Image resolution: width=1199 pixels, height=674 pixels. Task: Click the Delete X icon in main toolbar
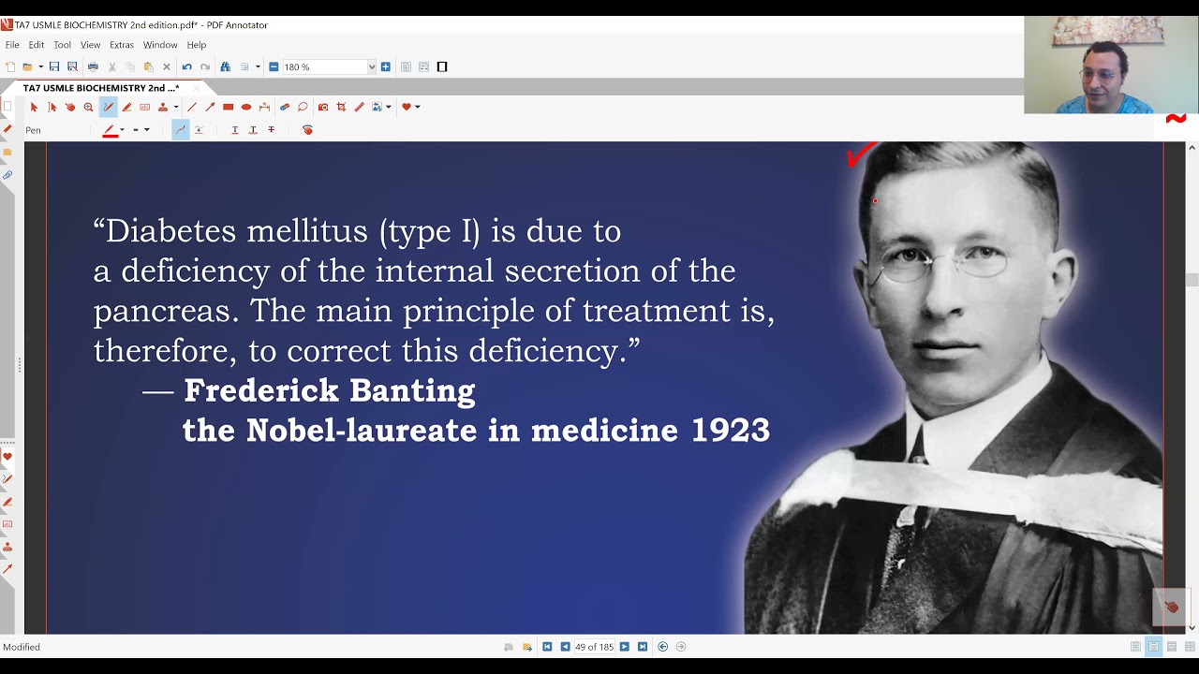pyautogui.click(x=167, y=66)
